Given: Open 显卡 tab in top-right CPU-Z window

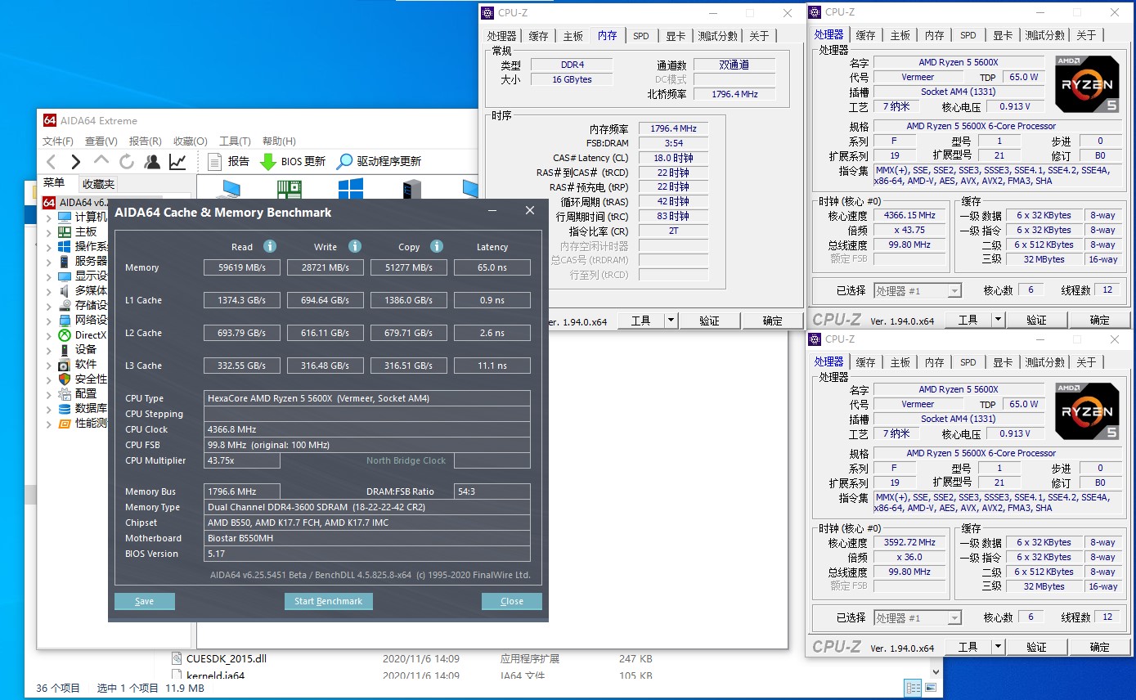Looking at the screenshot, I should [x=1003, y=35].
